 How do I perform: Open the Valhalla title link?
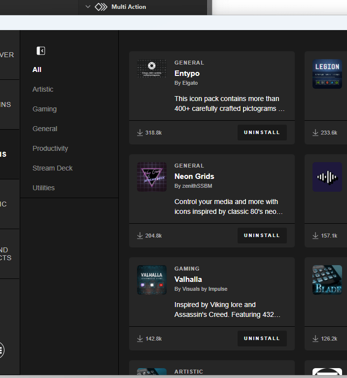[188, 279]
